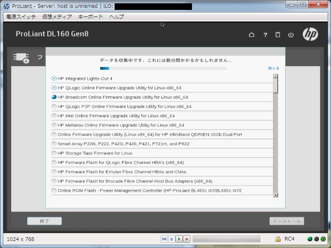Click 'HP Intel Online Firmware Upgrade Utility' text
Viewport: 331px width, 248px height.
116,116
